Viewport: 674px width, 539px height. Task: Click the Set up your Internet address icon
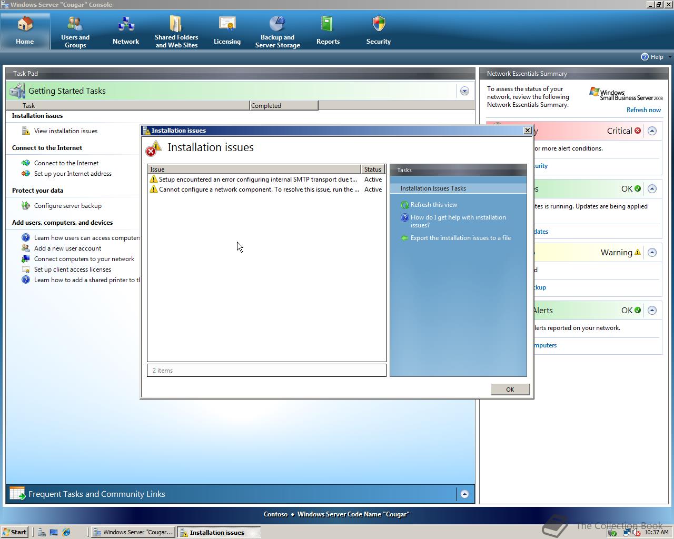25,174
